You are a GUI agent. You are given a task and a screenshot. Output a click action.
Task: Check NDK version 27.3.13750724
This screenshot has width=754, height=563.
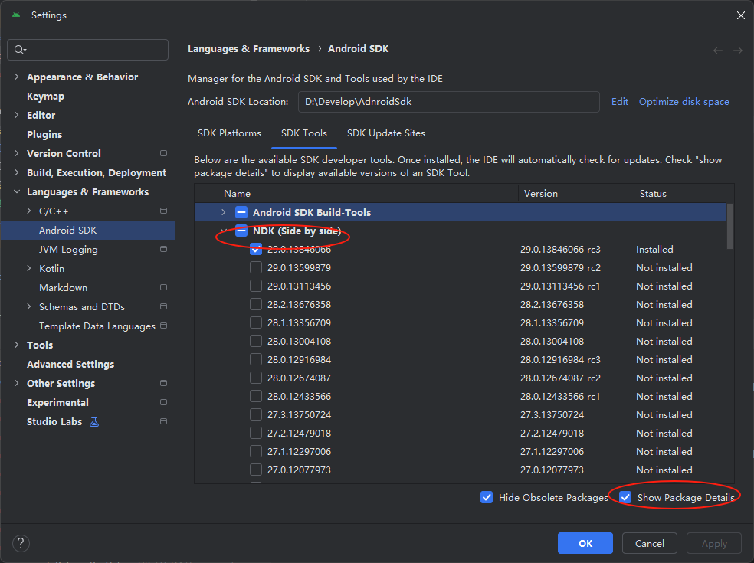pos(256,414)
